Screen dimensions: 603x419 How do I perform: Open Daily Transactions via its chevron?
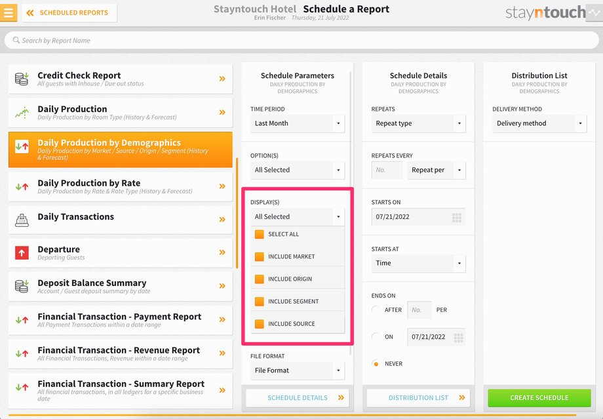(x=222, y=219)
